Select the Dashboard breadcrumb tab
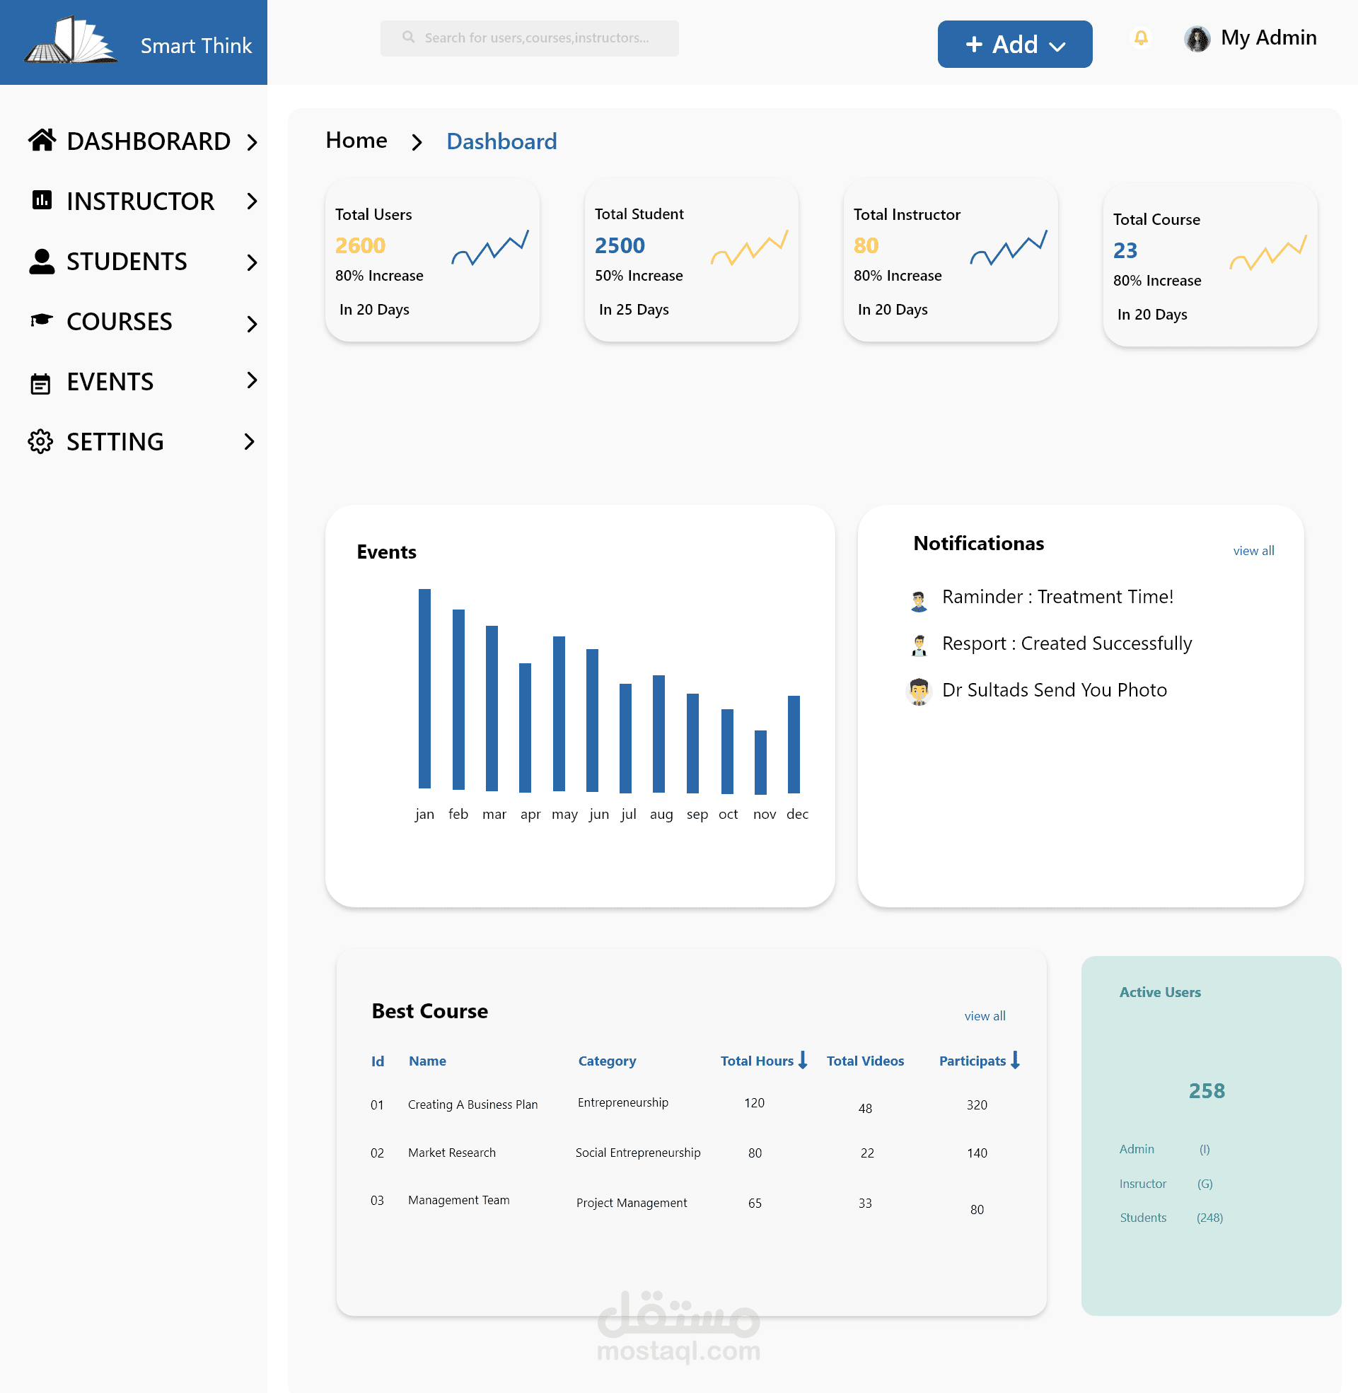Screen dimensions: 1358x1393 [x=501, y=141]
